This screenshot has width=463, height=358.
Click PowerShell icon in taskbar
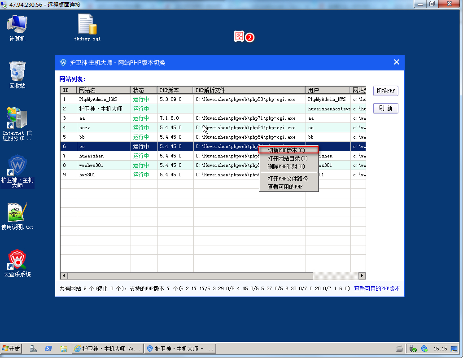(x=48, y=349)
